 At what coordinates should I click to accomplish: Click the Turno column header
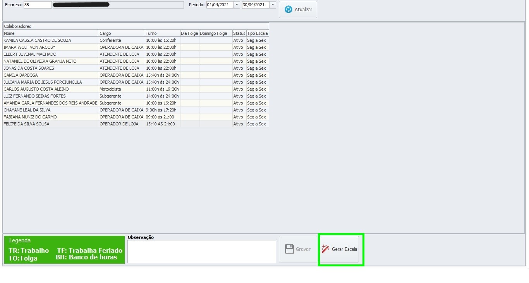tap(162, 33)
